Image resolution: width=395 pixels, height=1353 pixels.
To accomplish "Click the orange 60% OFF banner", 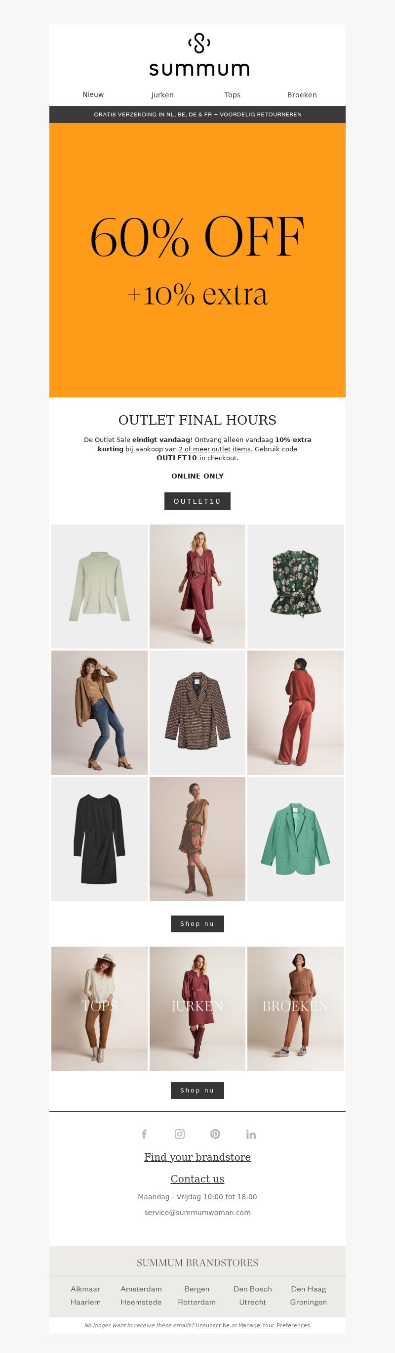I will coord(197,260).
